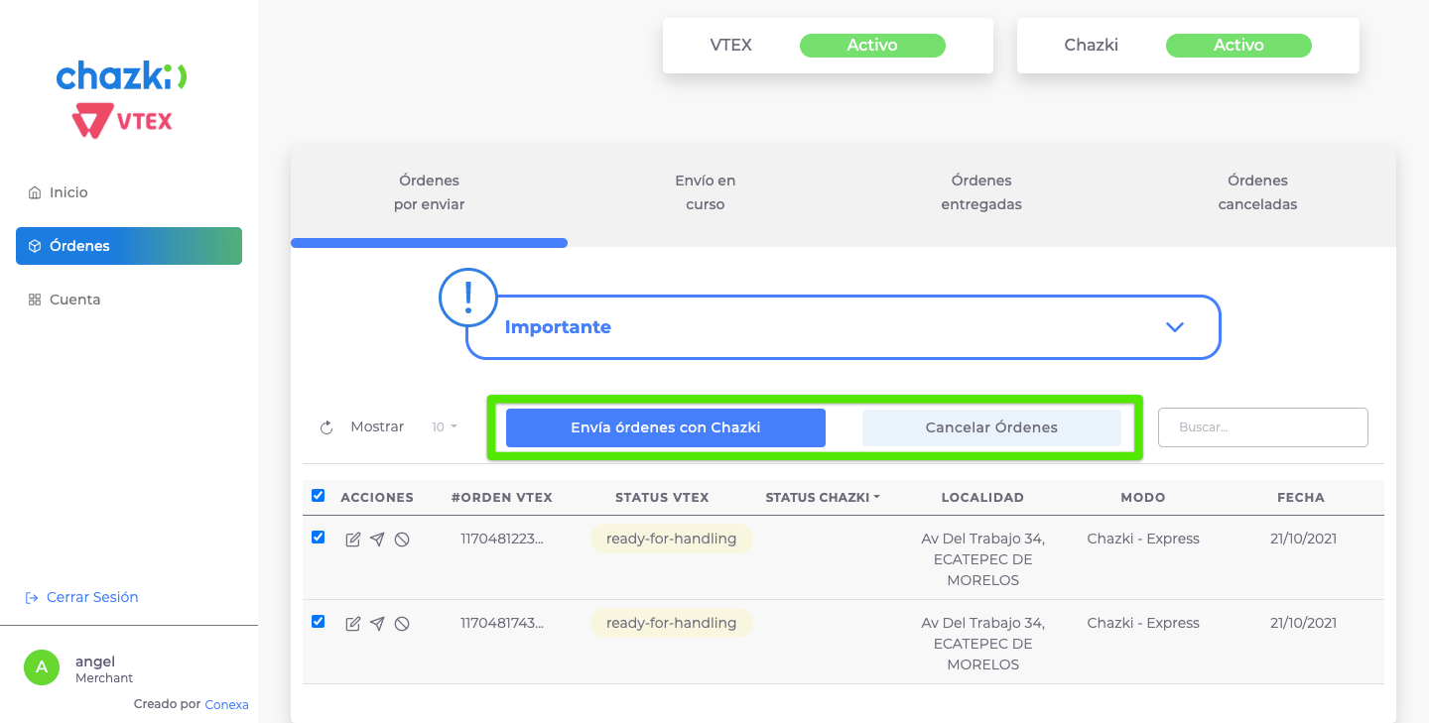
Task: Click the VTEX Activo status badge
Action: point(872,45)
